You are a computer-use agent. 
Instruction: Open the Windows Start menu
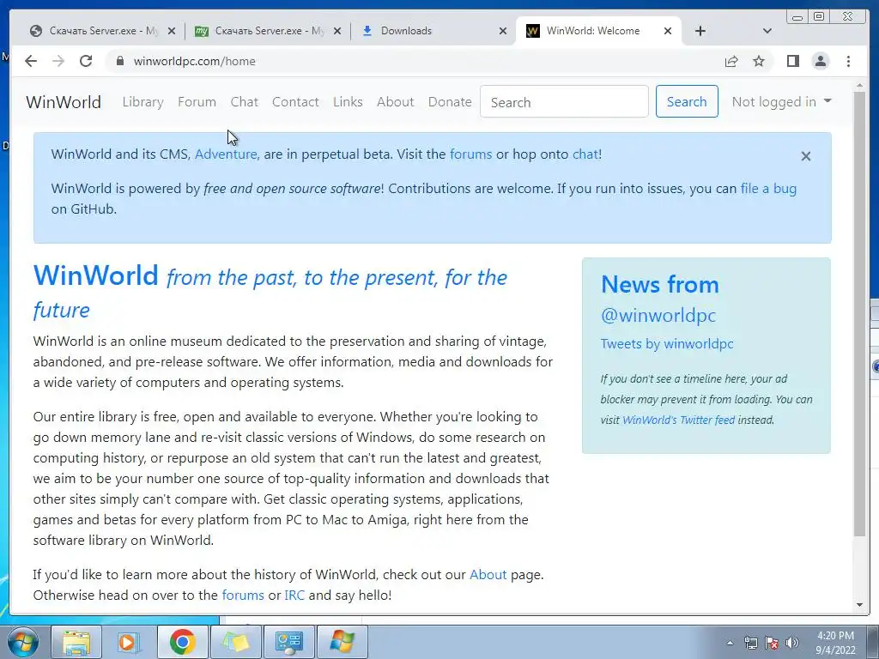[x=23, y=642]
